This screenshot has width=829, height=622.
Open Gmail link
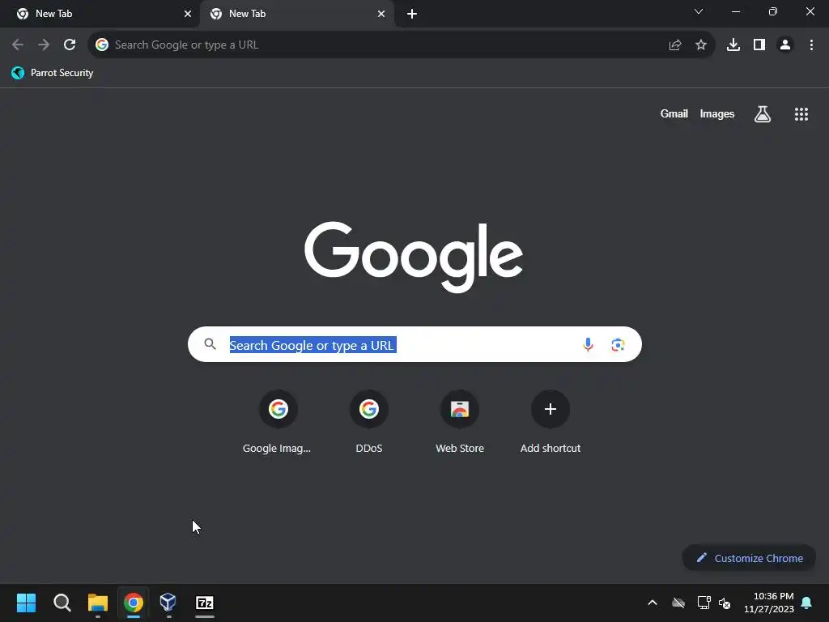pos(674,113)
